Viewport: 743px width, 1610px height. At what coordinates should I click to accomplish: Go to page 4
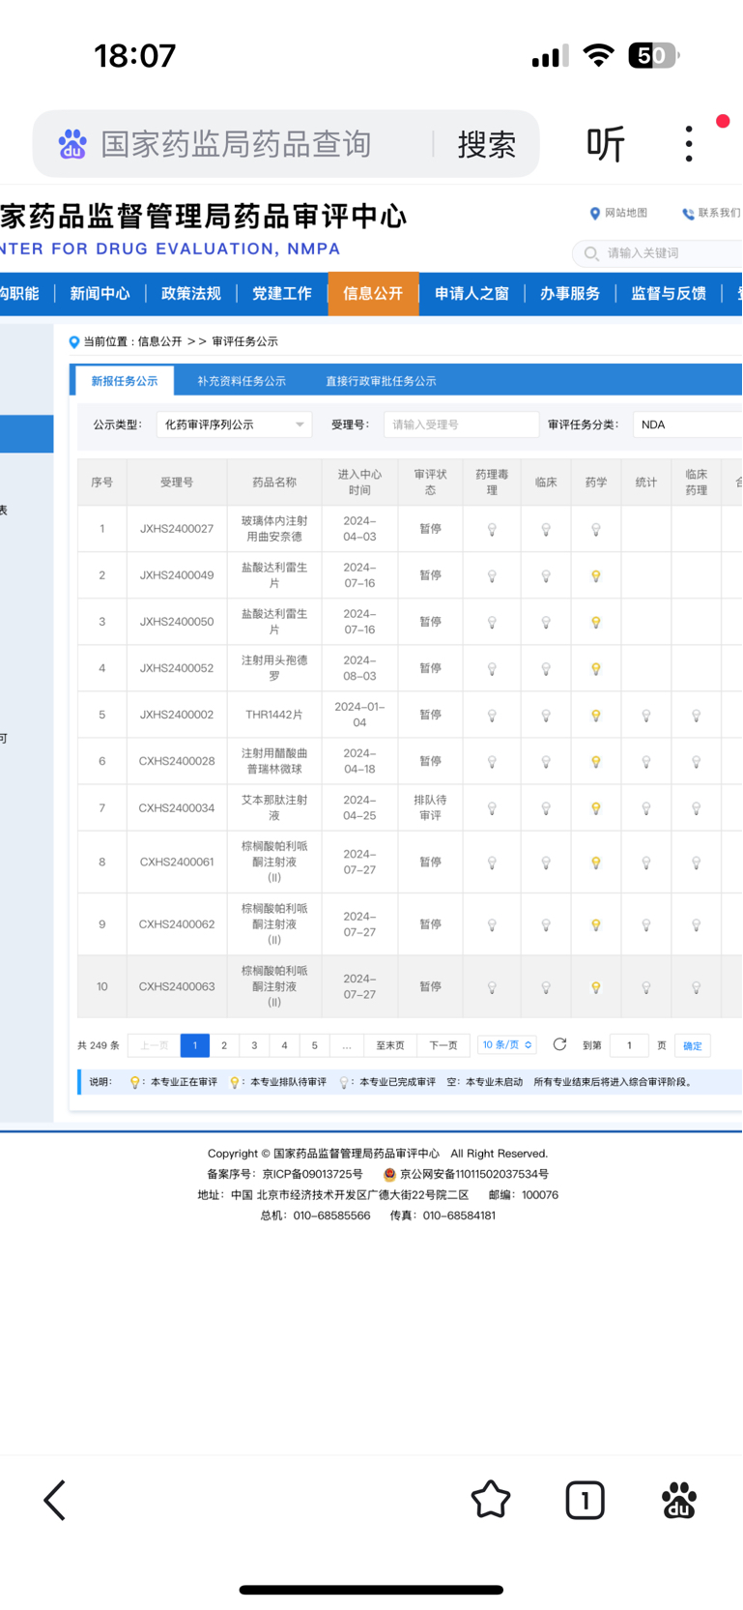[x=284, y=1045]
